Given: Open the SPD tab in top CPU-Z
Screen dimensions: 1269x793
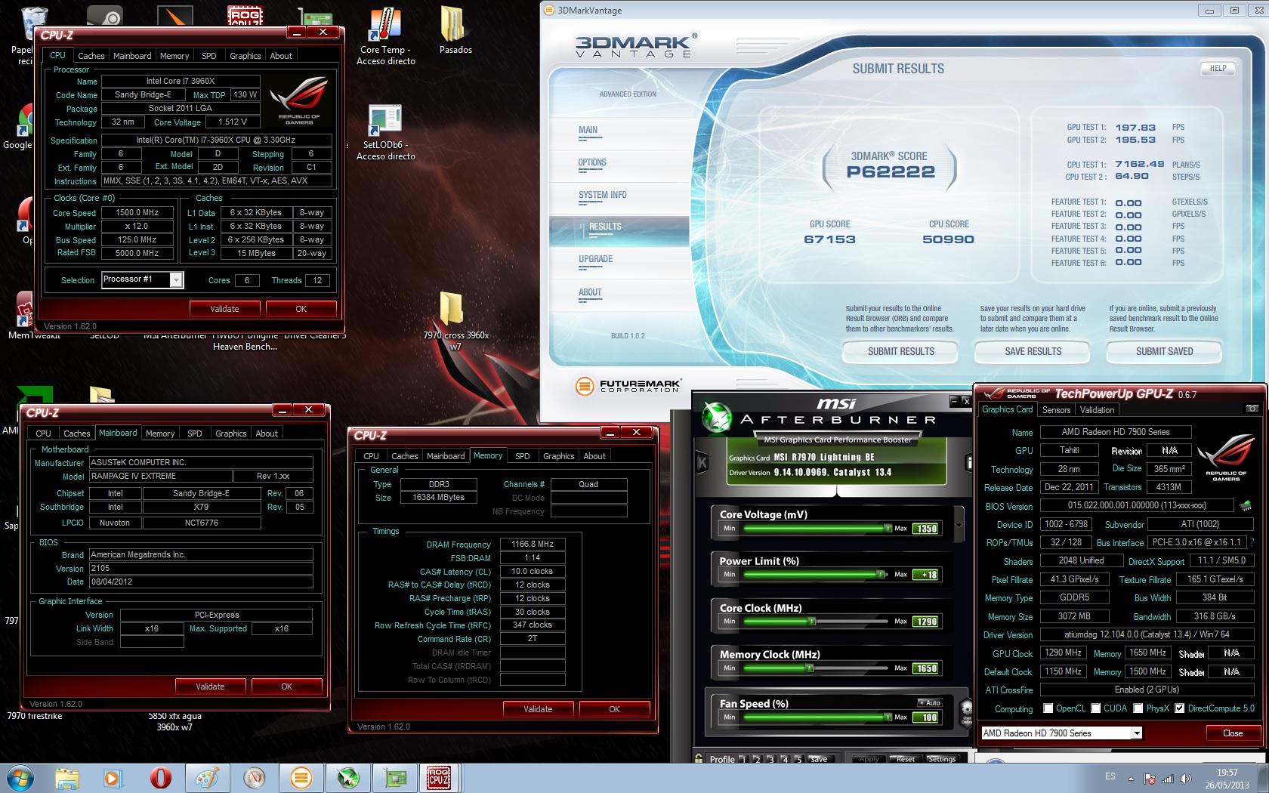Looking at the screenshot, I should pyautogui.click(x=209, y=56).
